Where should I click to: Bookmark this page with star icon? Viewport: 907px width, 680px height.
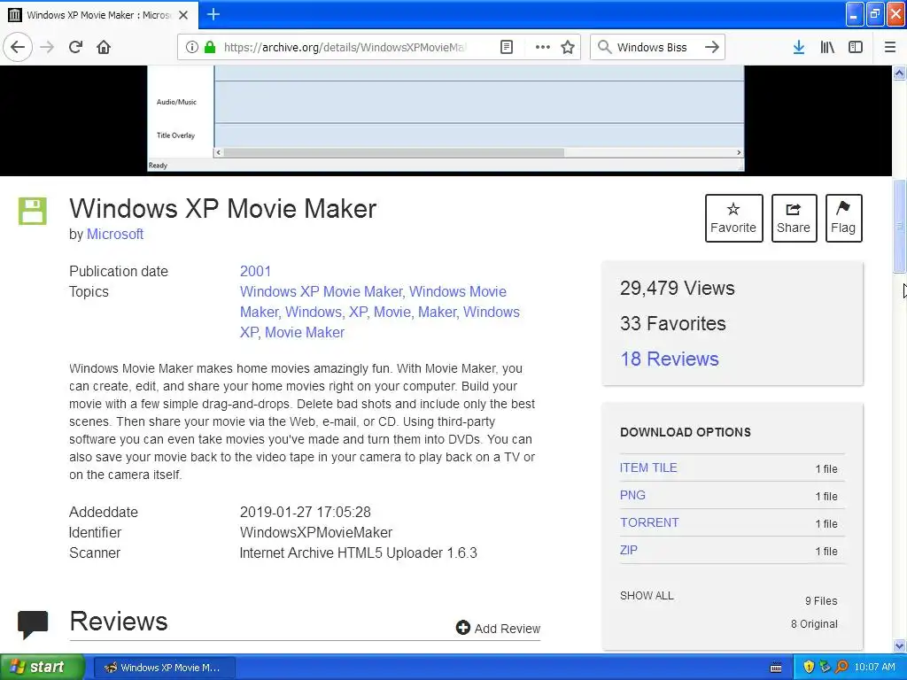tap(568, 47)
